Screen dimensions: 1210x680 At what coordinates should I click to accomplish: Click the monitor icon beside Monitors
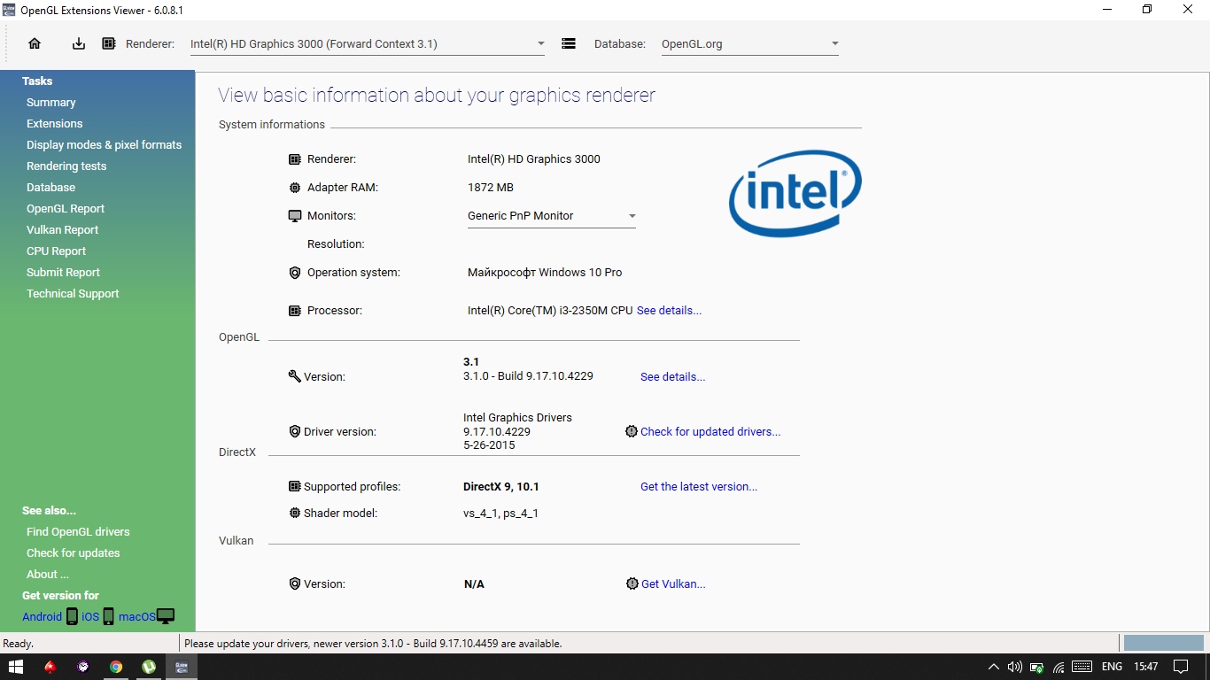pos(295,216)
